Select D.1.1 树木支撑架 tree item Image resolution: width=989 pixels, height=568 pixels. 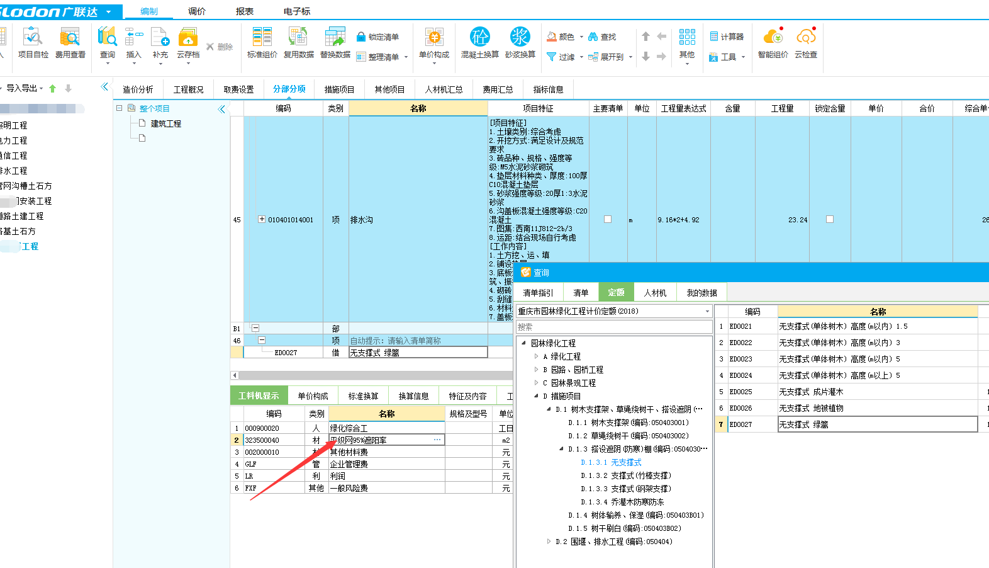click(x=629, y=423)
